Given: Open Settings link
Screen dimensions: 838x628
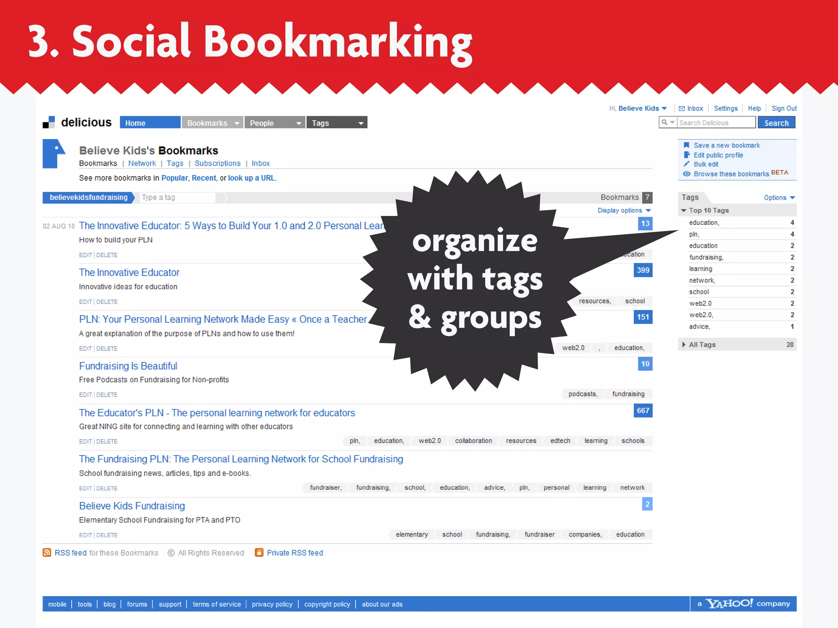Looking at the screenshot, I should (x=725, y=108).
